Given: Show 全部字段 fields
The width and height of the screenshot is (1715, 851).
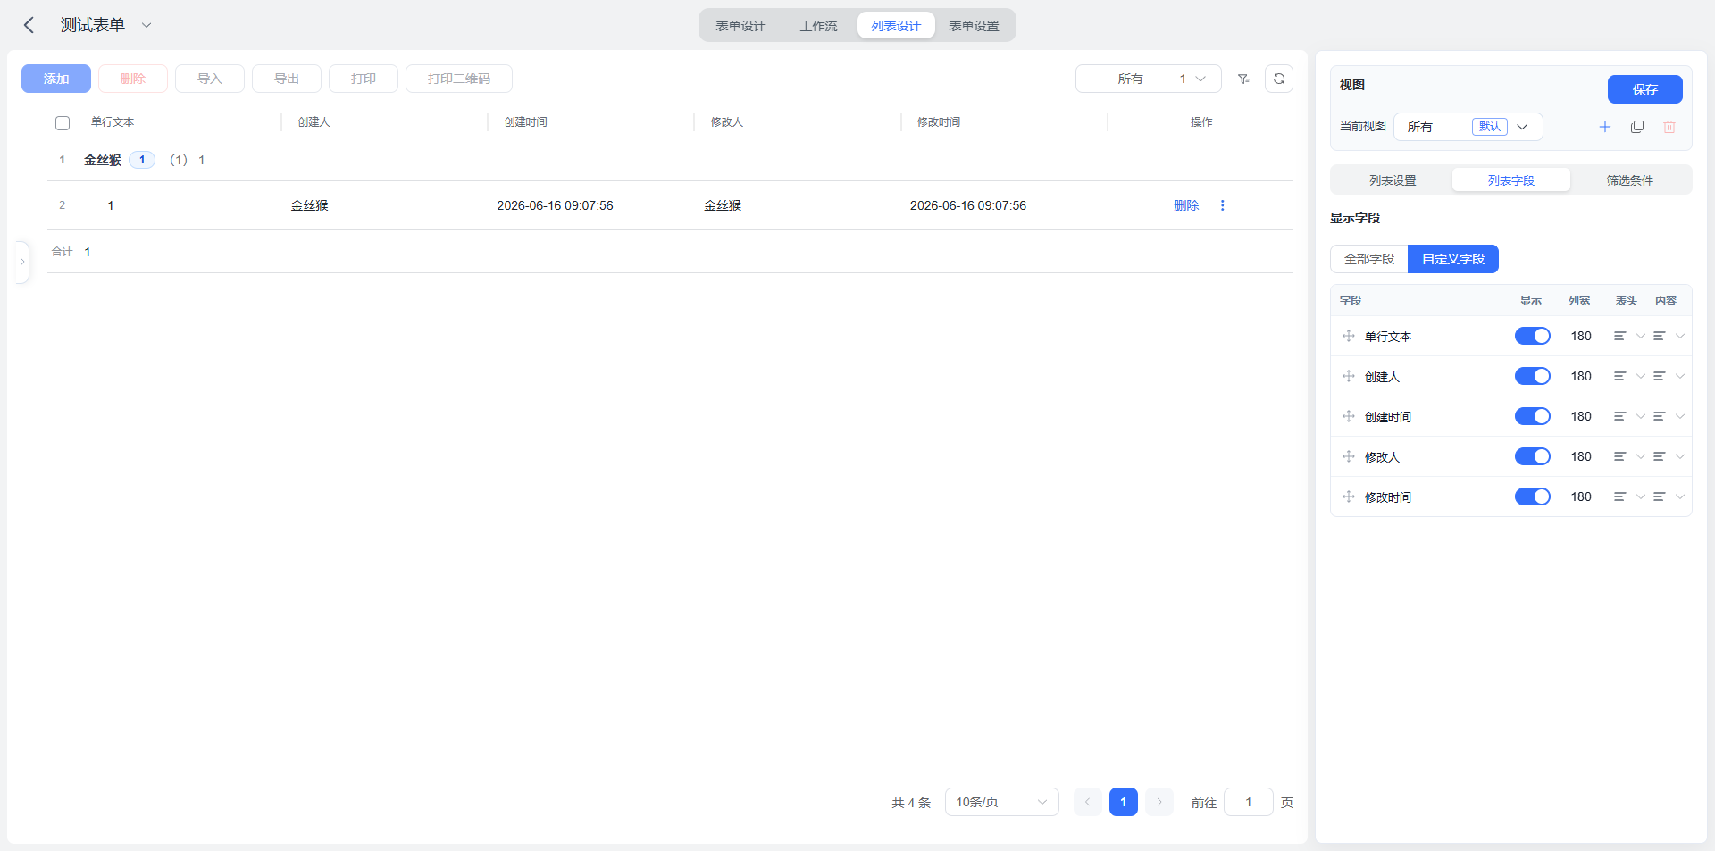Looking at the screenshot, I should 1369,259.
